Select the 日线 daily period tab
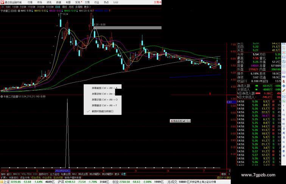This screenshot has width=286, height=184. pyautogui.click(x=58, y=7)
